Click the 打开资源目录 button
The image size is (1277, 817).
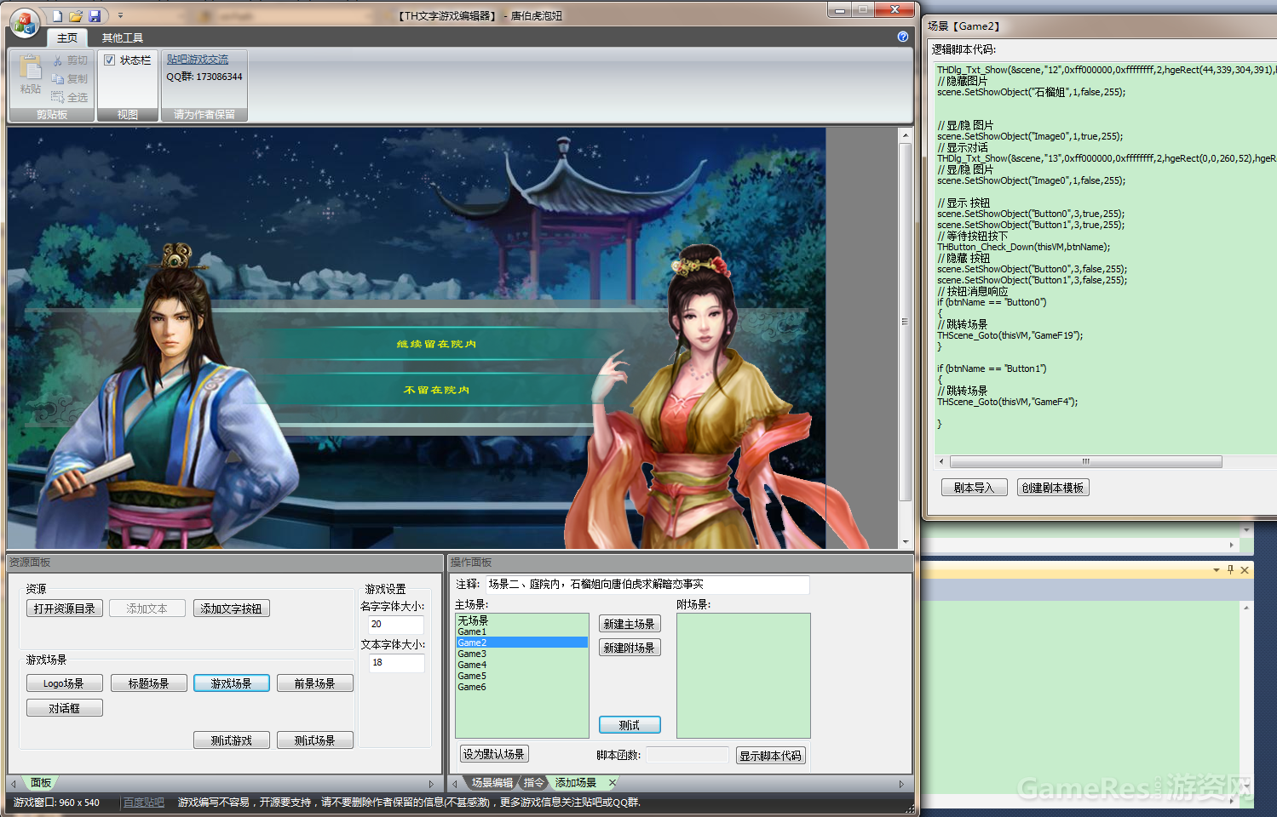(x=65, y=608)
